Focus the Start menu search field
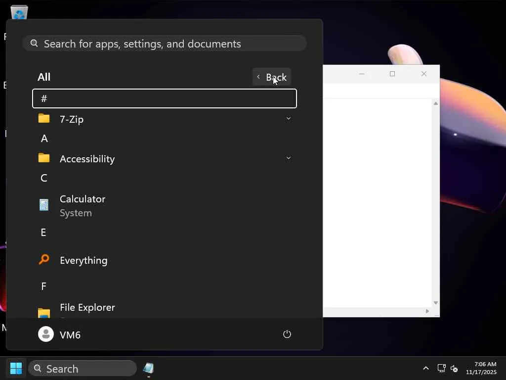 click(x=165, y=44)
